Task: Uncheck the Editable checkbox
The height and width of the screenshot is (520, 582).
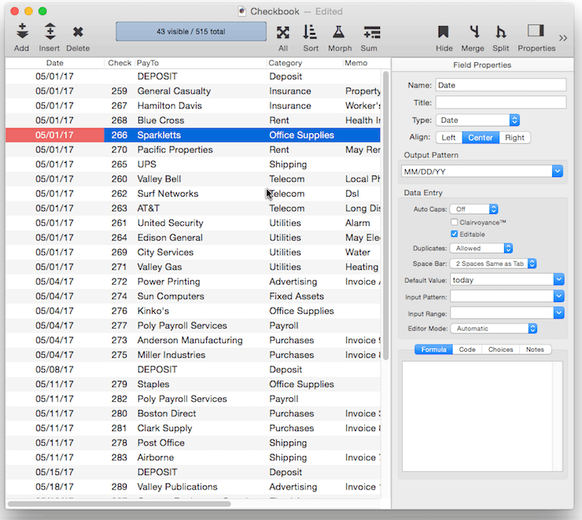Action: click(454, 234)
